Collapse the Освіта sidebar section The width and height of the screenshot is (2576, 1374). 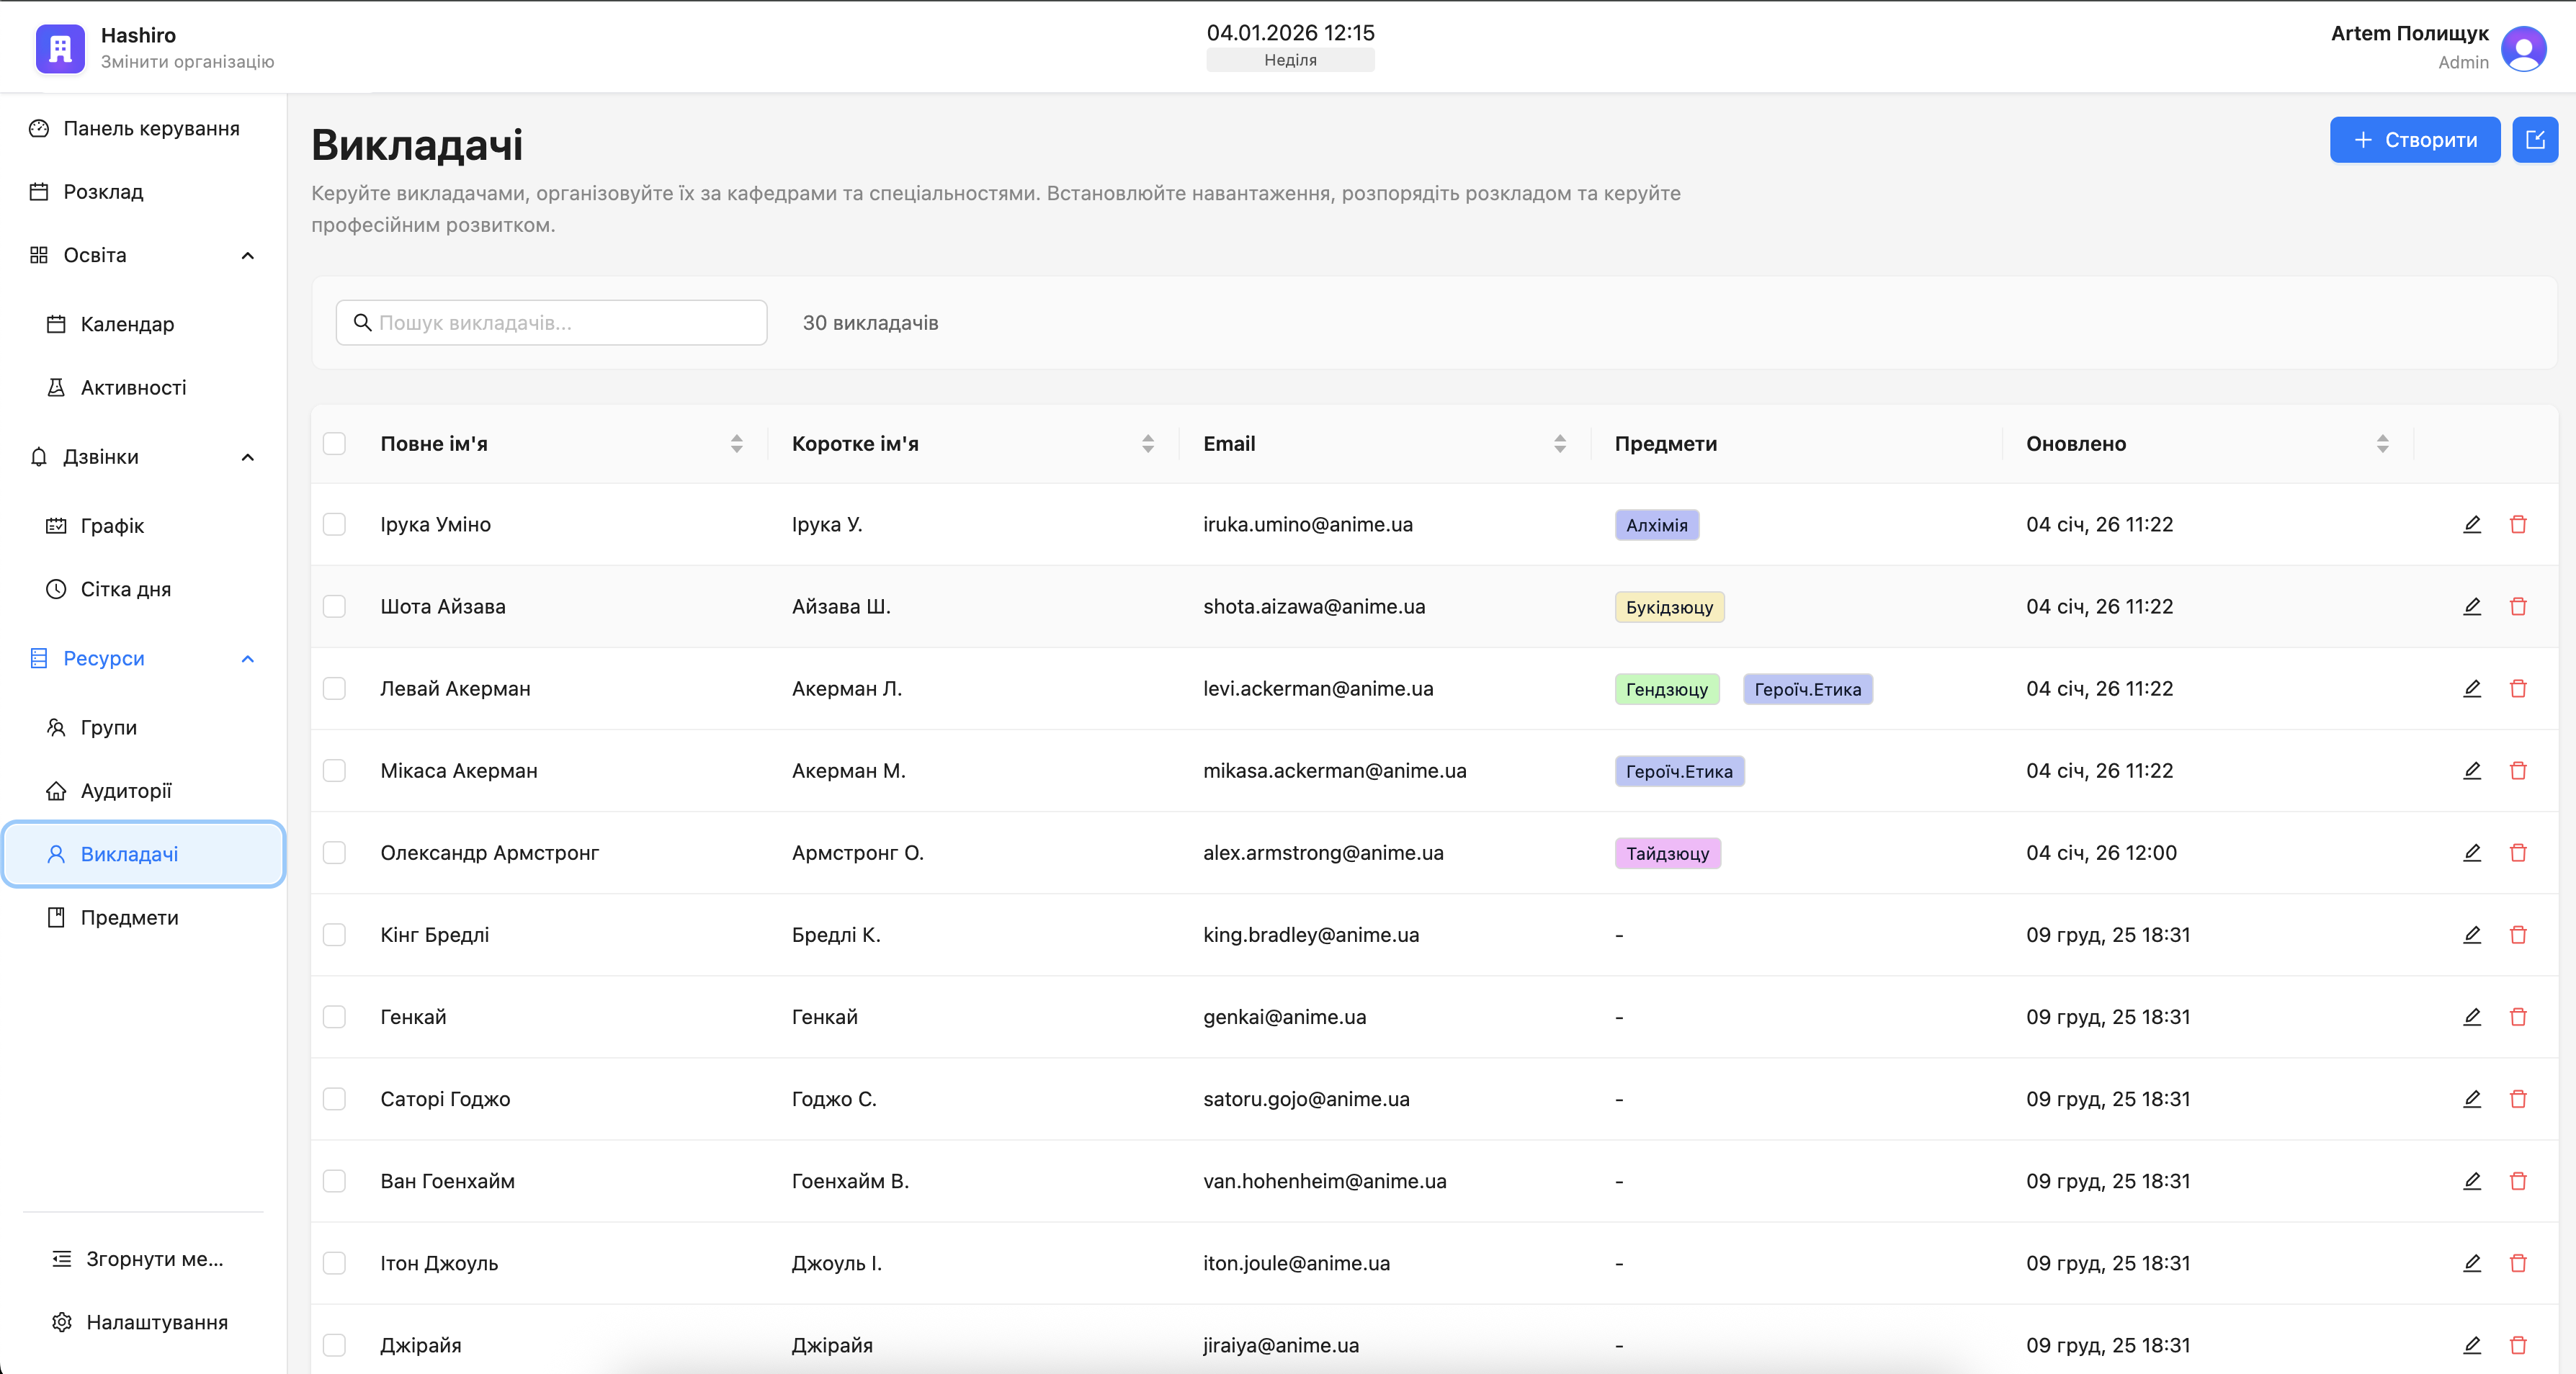247,255
